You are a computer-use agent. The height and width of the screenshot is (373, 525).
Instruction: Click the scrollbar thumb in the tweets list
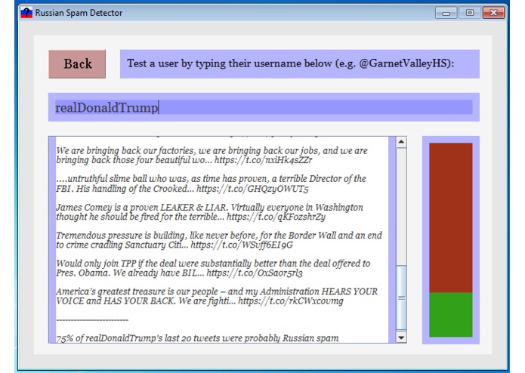(401, 297)
